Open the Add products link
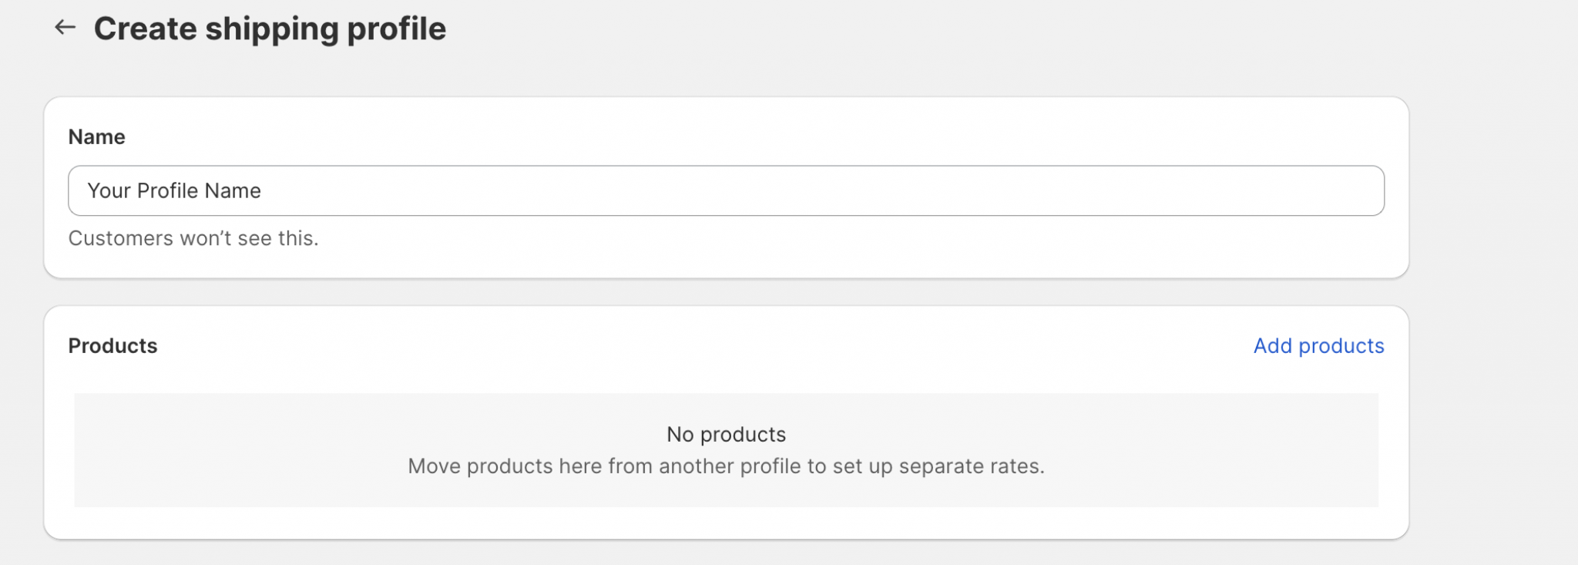 point(1318,346)
